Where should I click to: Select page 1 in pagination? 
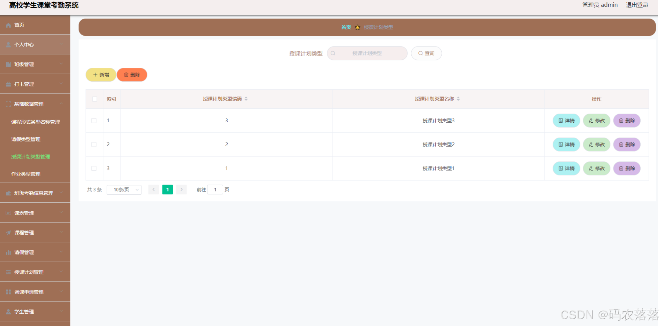pyautogui.click(x=167, y=189)
